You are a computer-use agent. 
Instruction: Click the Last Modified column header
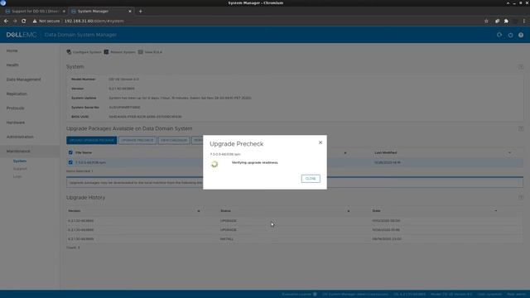pyautogui.click(x=386, y=152)
